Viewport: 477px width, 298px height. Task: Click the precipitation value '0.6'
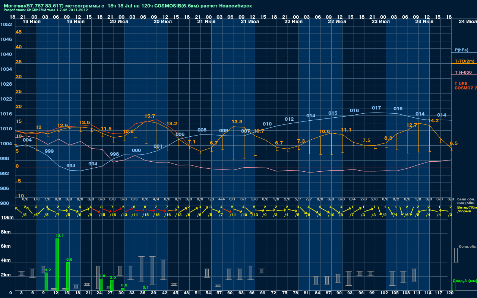click(x=124, y=285)
